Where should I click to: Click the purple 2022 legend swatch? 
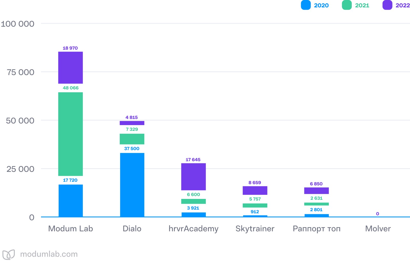tap(387, 5)
